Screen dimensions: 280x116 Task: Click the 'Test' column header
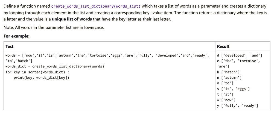point(10,47)
